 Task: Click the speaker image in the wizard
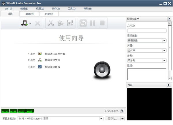pyautogui.click(x=102, y=70)
